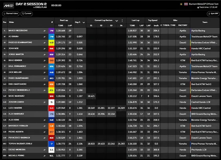The height and width of the screenshot is (160, 221).
Task: Click the km/h column subheader
Action: point(156,26)
